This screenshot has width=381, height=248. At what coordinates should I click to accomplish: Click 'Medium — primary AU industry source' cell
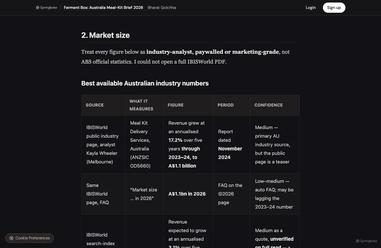coord(275,144)
